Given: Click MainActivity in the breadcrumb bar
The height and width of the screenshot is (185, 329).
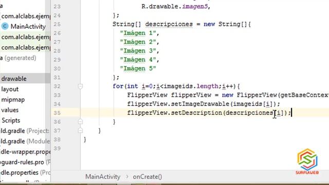Looking at the screenshot, I should tap(103, 177).
